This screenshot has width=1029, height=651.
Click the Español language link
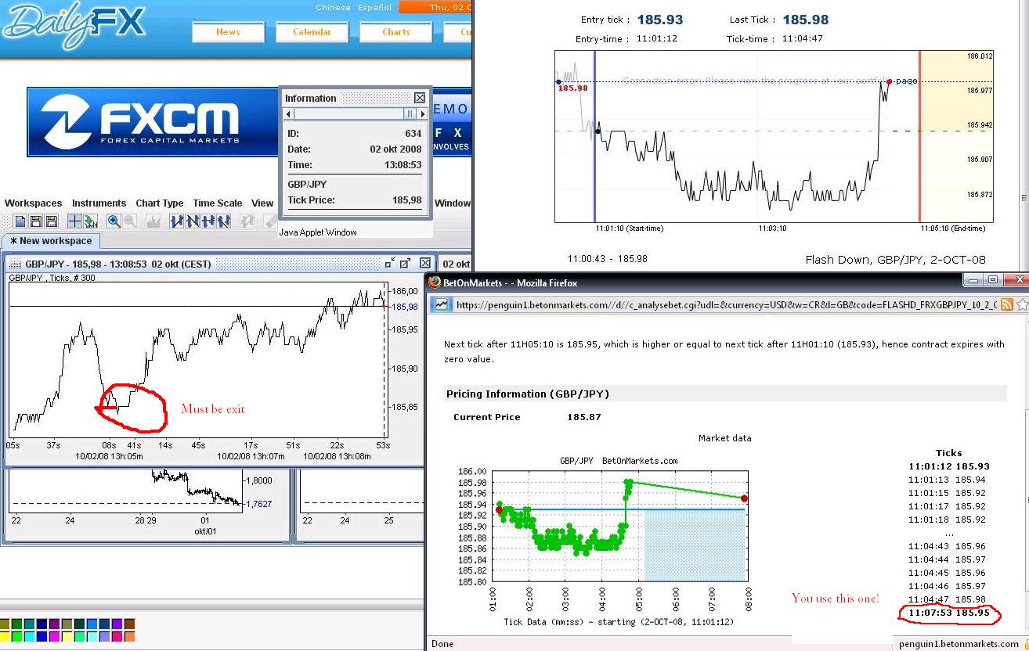pyautogui.click(x=374, y=8)
